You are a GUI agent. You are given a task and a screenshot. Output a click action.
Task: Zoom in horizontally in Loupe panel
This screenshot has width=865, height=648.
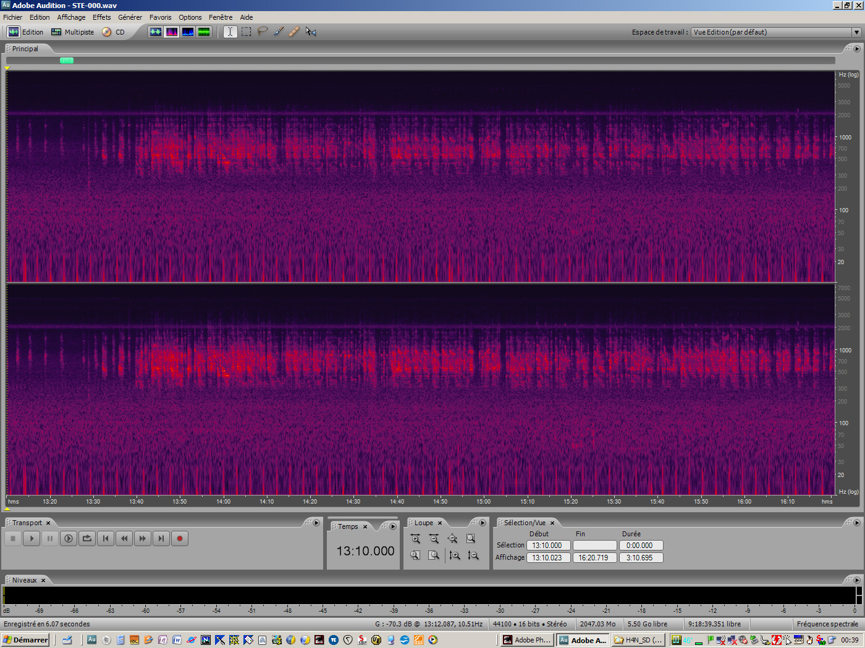pos(415,539)
